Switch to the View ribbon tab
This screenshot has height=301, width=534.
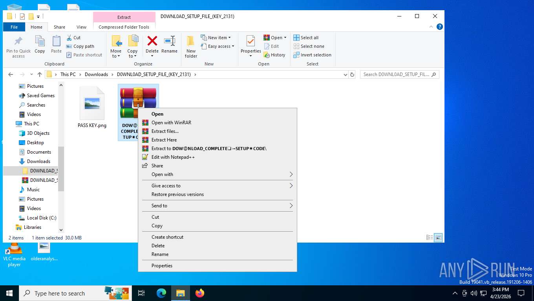pyautogui.click(x=81, y=27)
